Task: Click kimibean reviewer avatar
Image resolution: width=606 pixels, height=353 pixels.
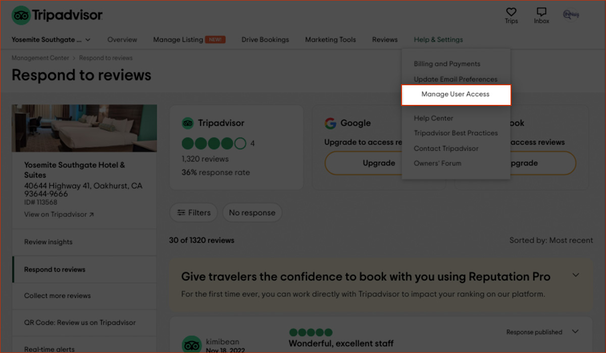Action: 191,345
